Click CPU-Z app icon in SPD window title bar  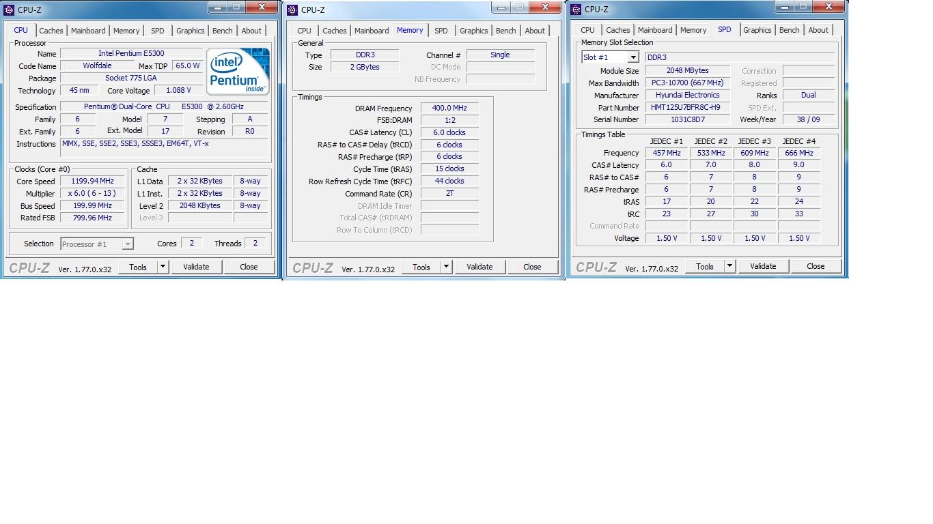tap(576, 9)
